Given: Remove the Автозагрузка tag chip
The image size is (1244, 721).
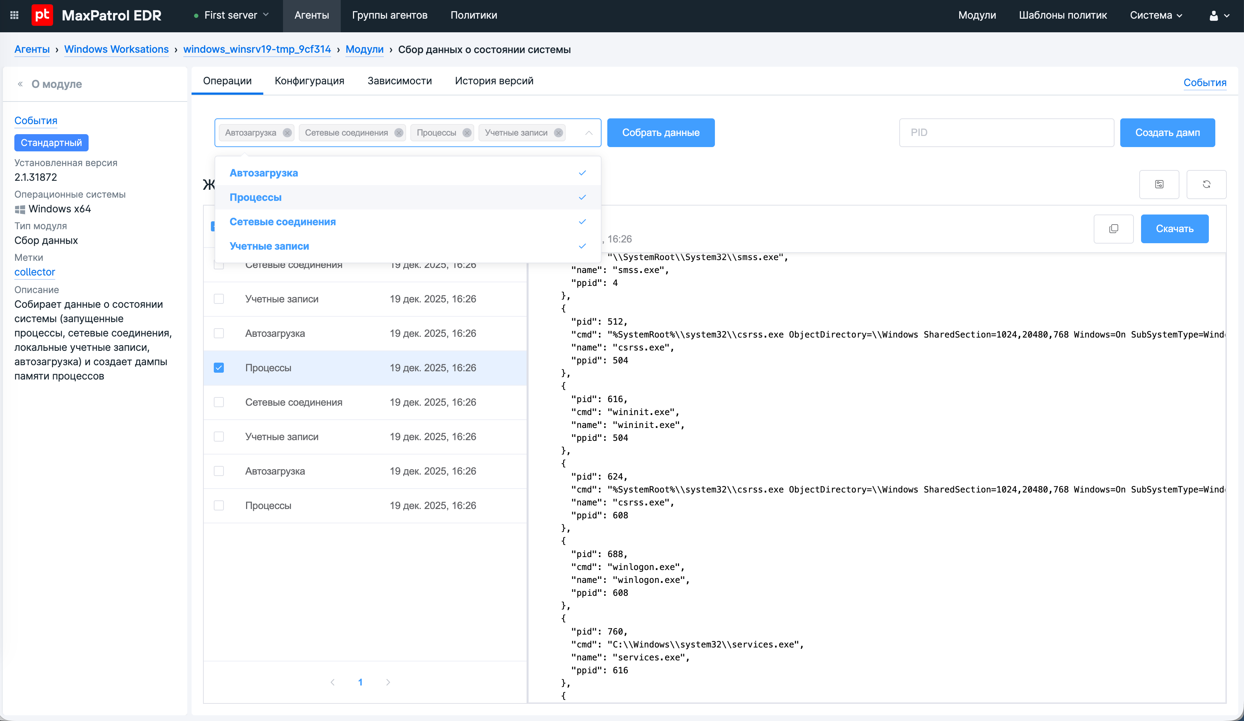Looking at the screenshot, I should coord(287,133).
